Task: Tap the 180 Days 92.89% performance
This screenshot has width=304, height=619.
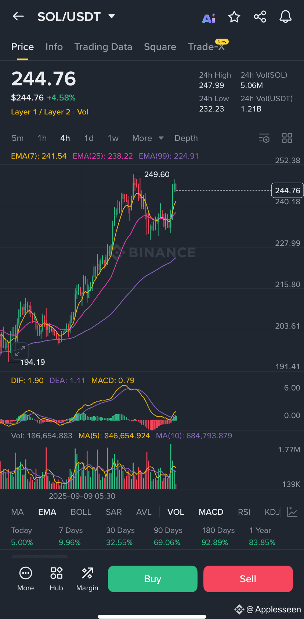Action: tap(218, 536)
